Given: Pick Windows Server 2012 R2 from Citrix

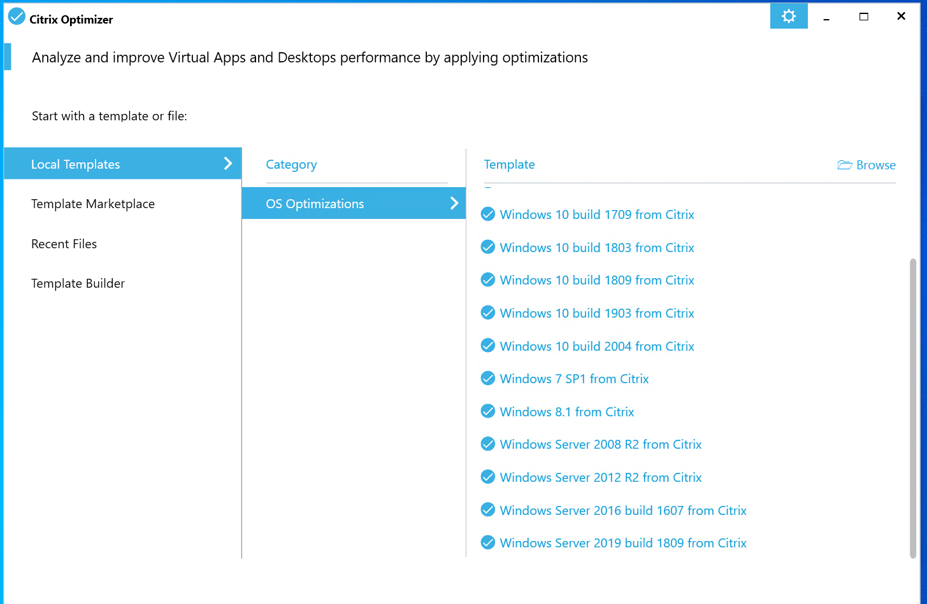Looking at the screenshot, I should click(x=601, y=477).
